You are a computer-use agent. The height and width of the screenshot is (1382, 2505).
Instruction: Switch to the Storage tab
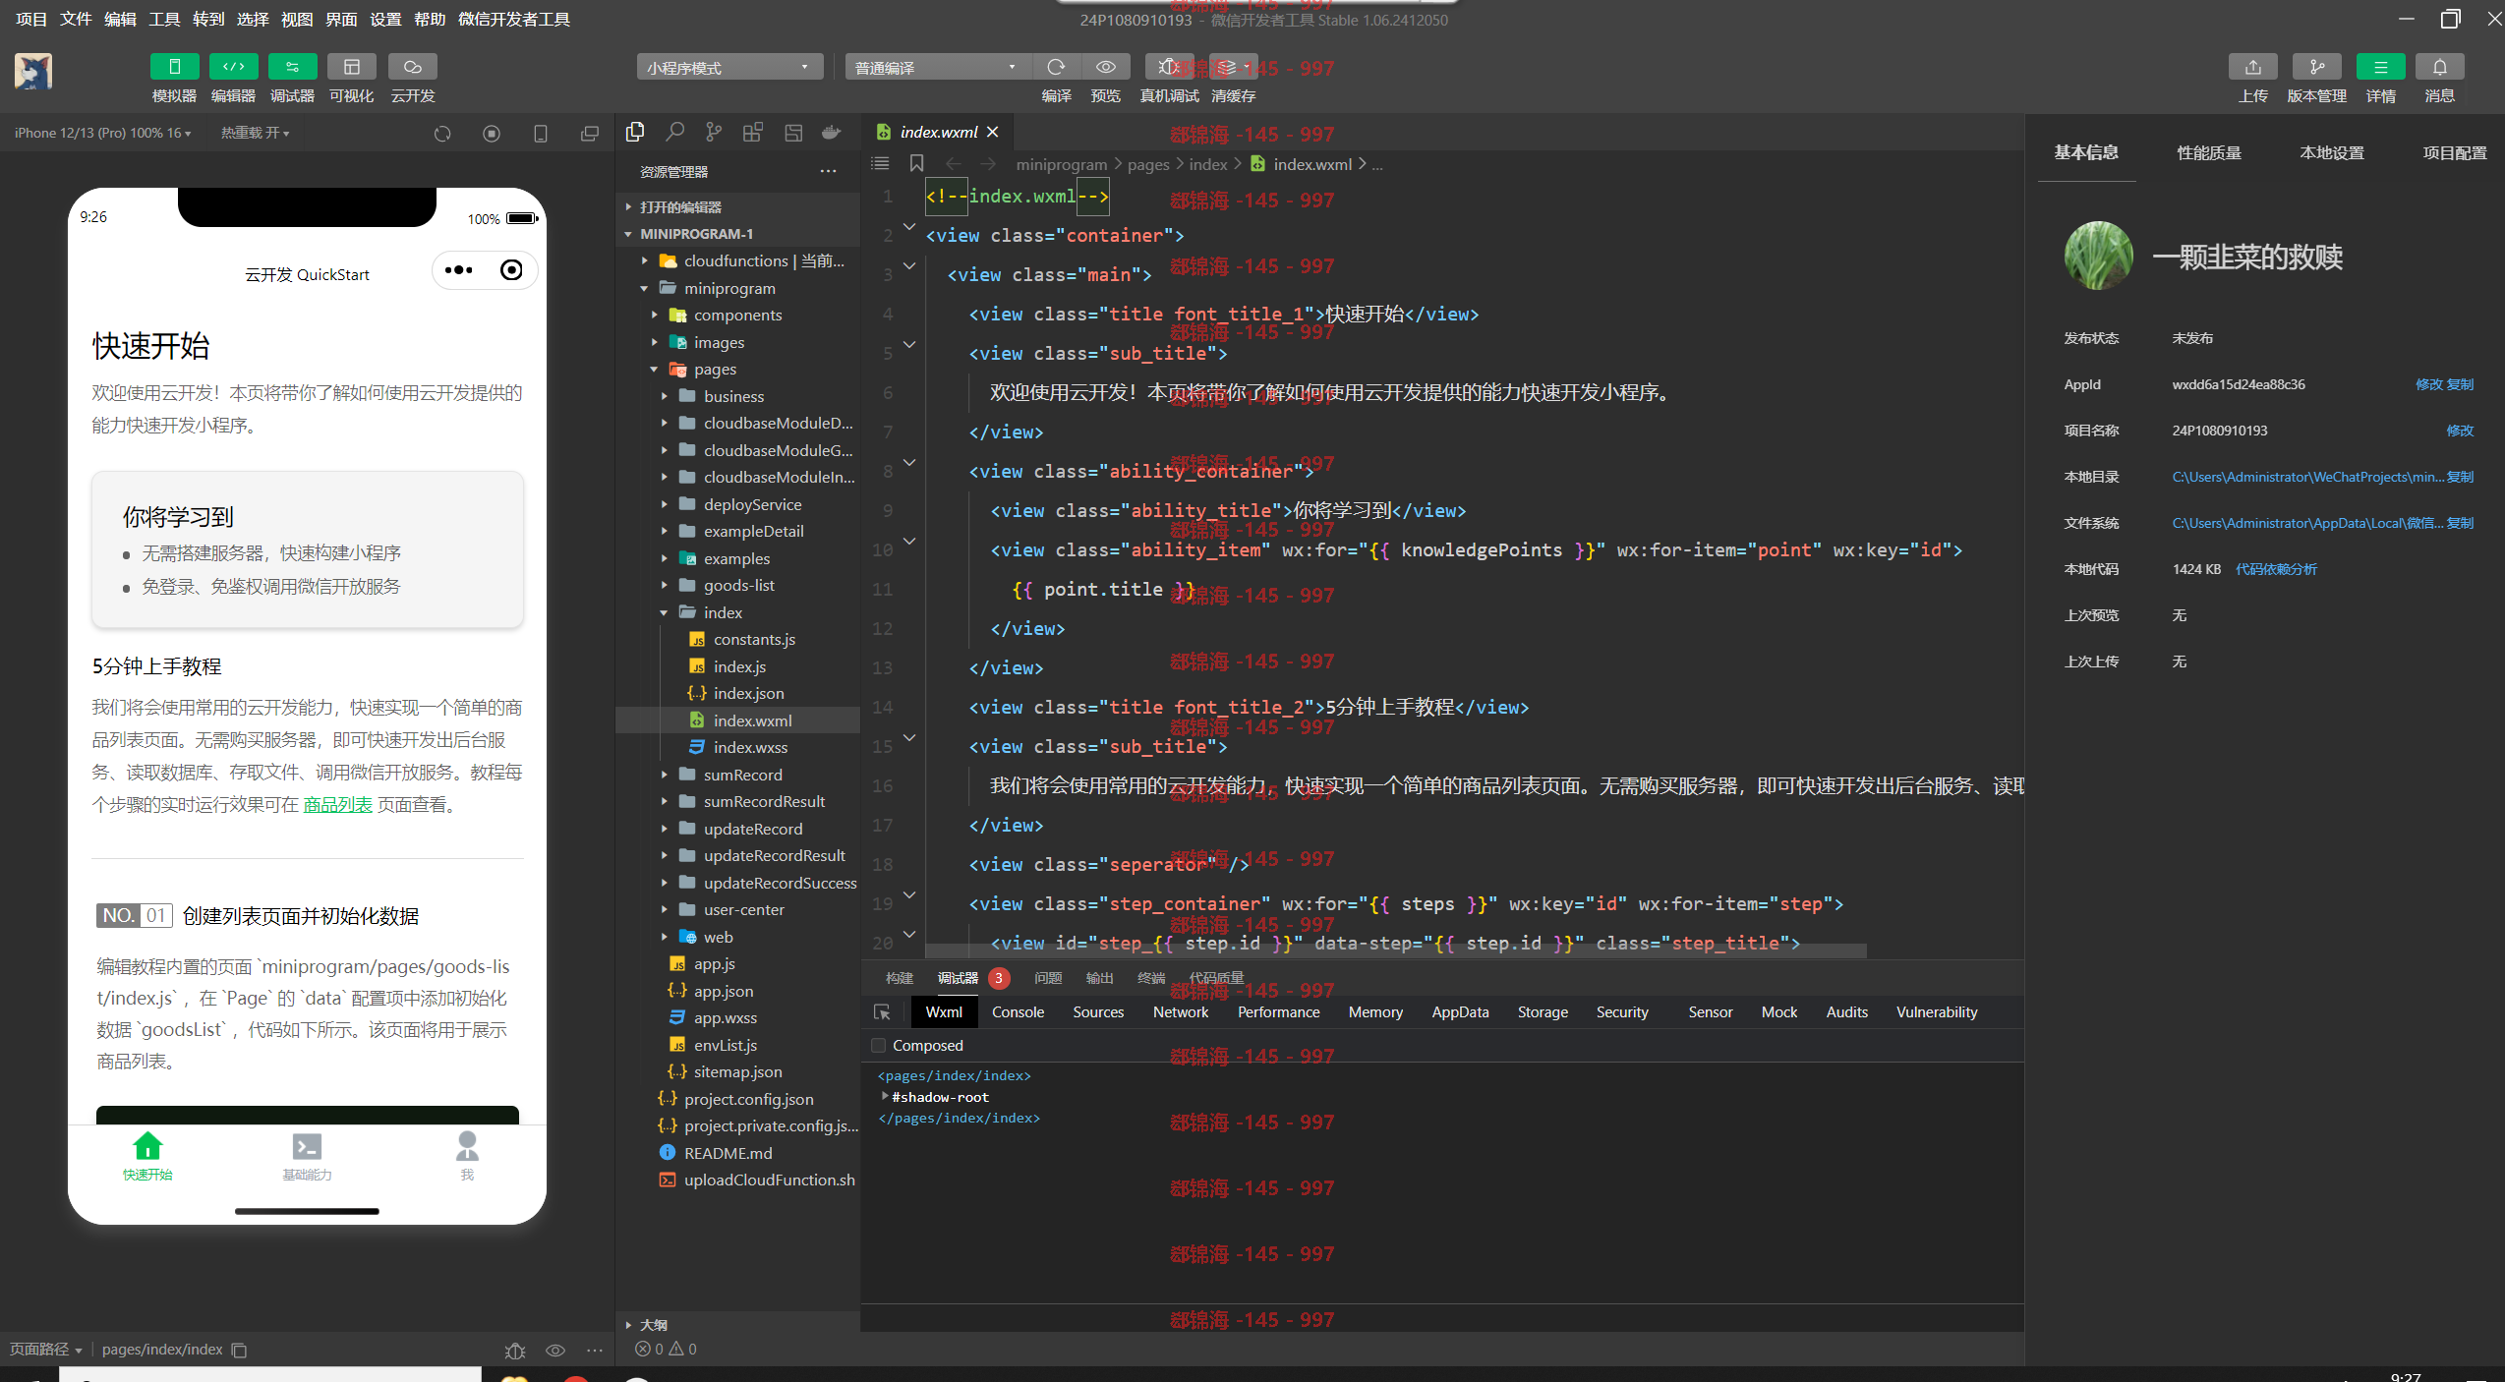click(x=1543, y=1011)
